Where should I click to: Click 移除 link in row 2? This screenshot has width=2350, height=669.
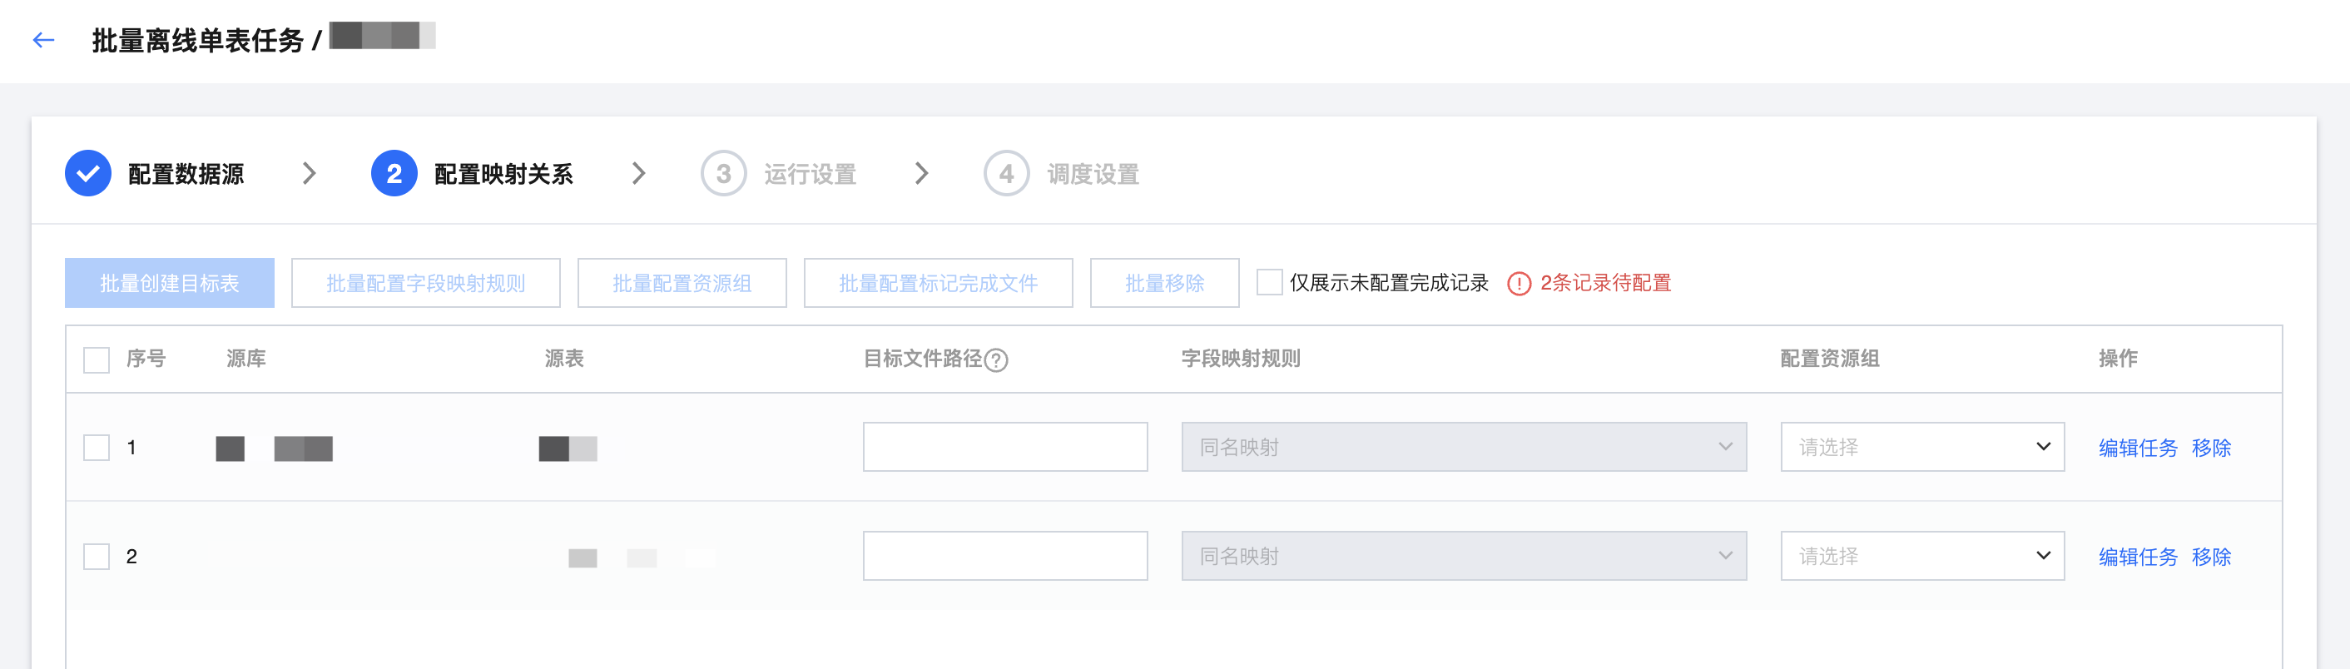point(2211,557)
